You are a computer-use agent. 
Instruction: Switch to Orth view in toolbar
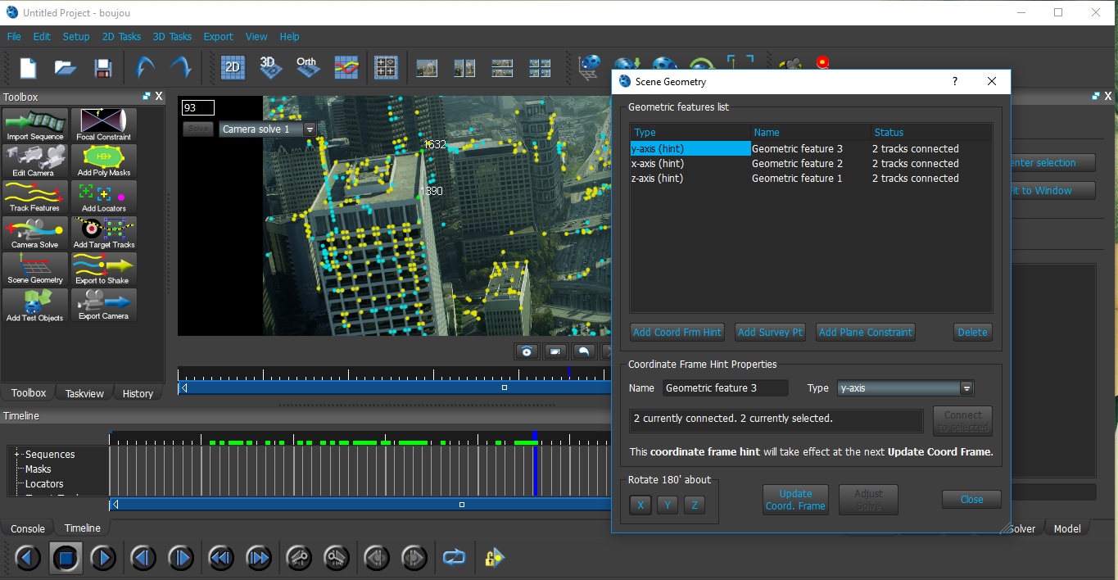click(x=307, y=67)
